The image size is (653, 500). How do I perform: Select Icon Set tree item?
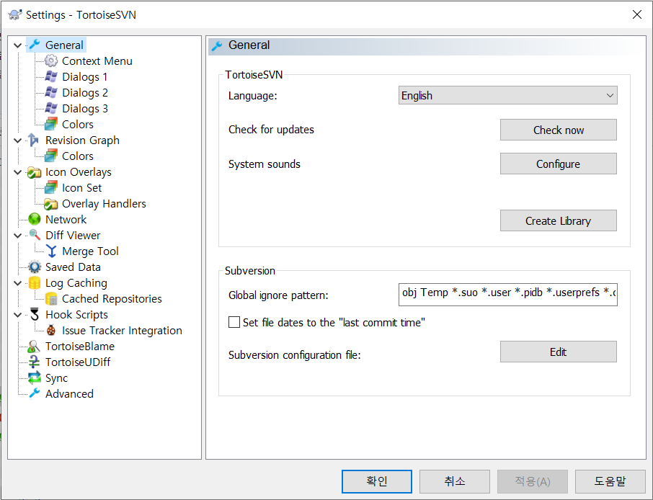click(81, 188)
